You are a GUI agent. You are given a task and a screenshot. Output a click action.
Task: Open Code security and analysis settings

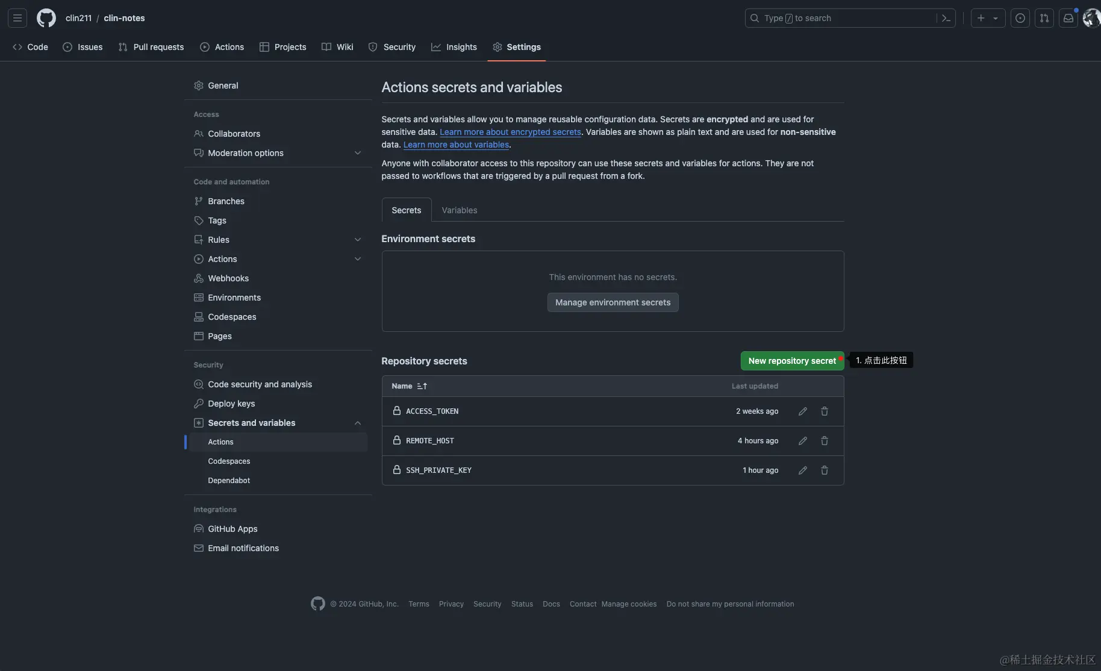point(278,384)
